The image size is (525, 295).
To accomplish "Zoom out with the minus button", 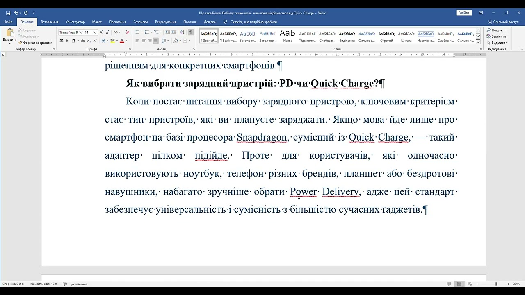I will [477, 284].
